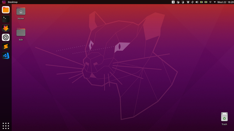Click the 18:20 clock in top bar
Screen dimensions: 234x131
(x=231, y=2)
